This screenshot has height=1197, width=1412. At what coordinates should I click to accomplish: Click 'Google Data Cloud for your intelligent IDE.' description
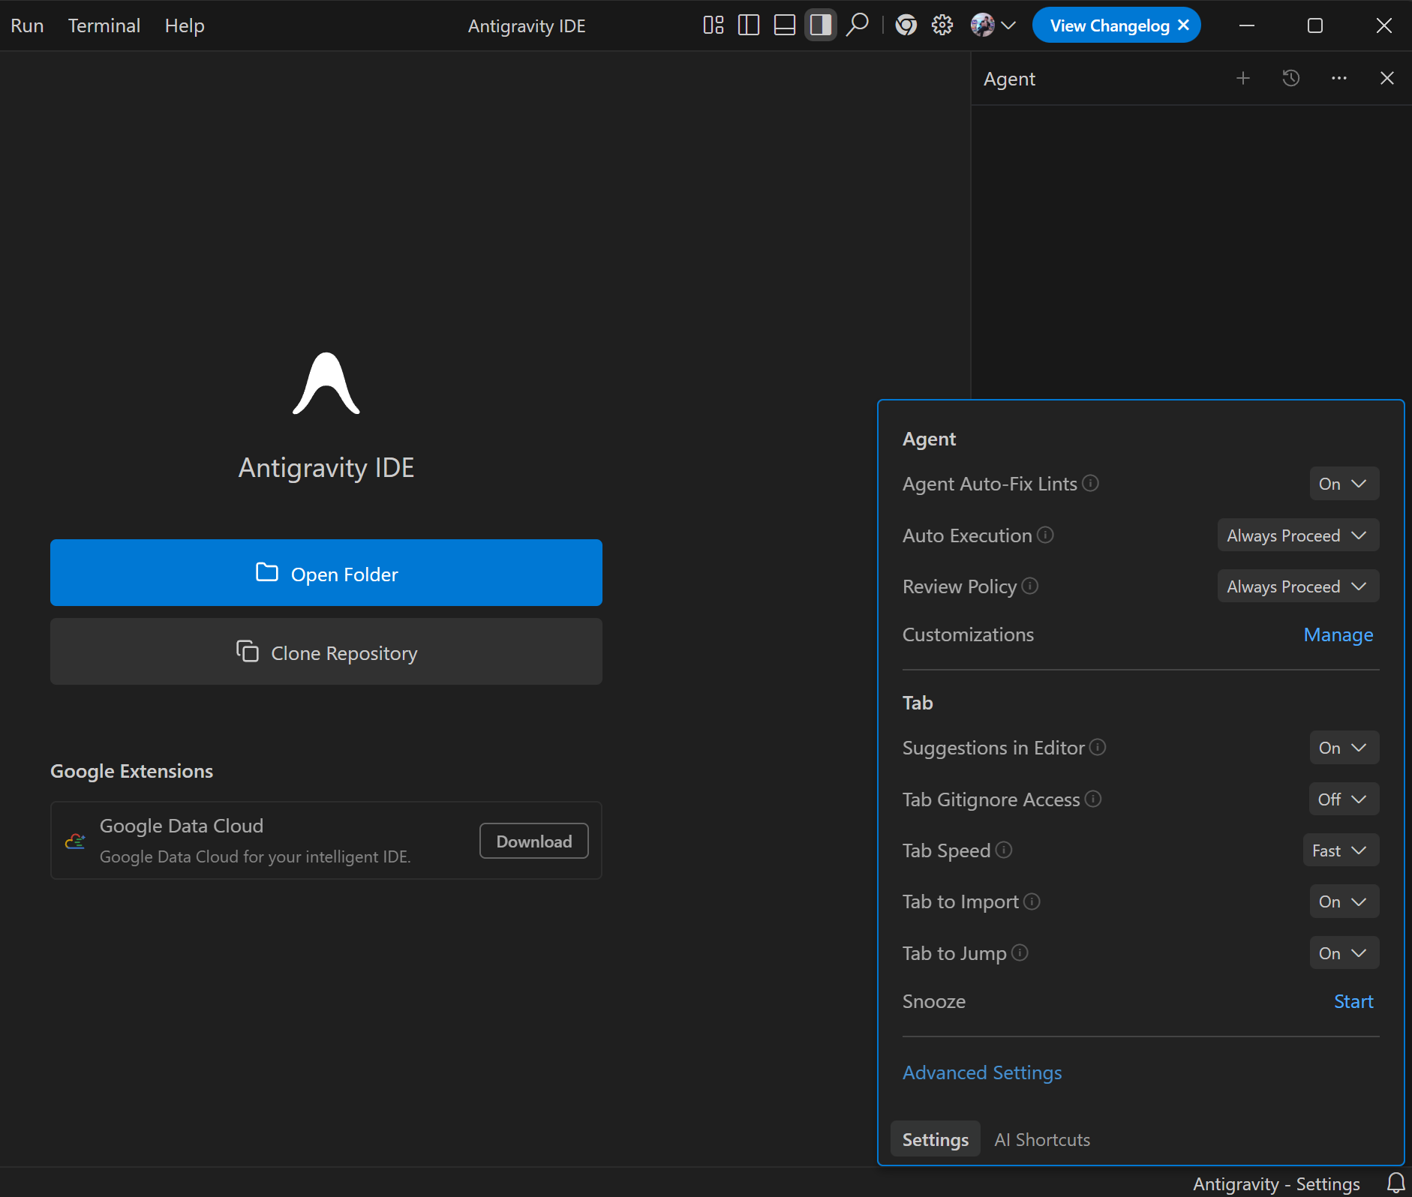pyautogui.click(x=255, y=856)
